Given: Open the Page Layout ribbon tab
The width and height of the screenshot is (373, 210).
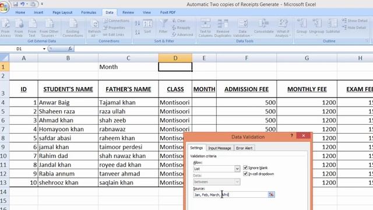Looking at the screenshot, I should 62,12.
